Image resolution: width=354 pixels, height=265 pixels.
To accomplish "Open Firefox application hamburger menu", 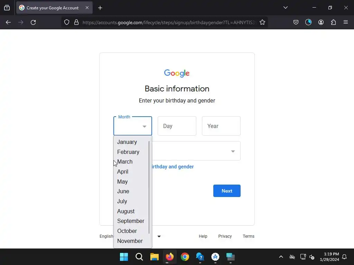I will pos(346,22).
